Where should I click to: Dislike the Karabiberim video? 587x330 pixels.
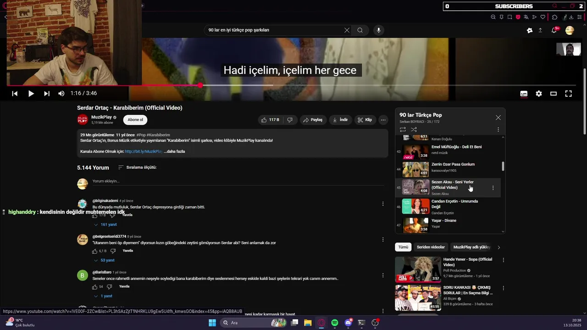click(290, 120)
